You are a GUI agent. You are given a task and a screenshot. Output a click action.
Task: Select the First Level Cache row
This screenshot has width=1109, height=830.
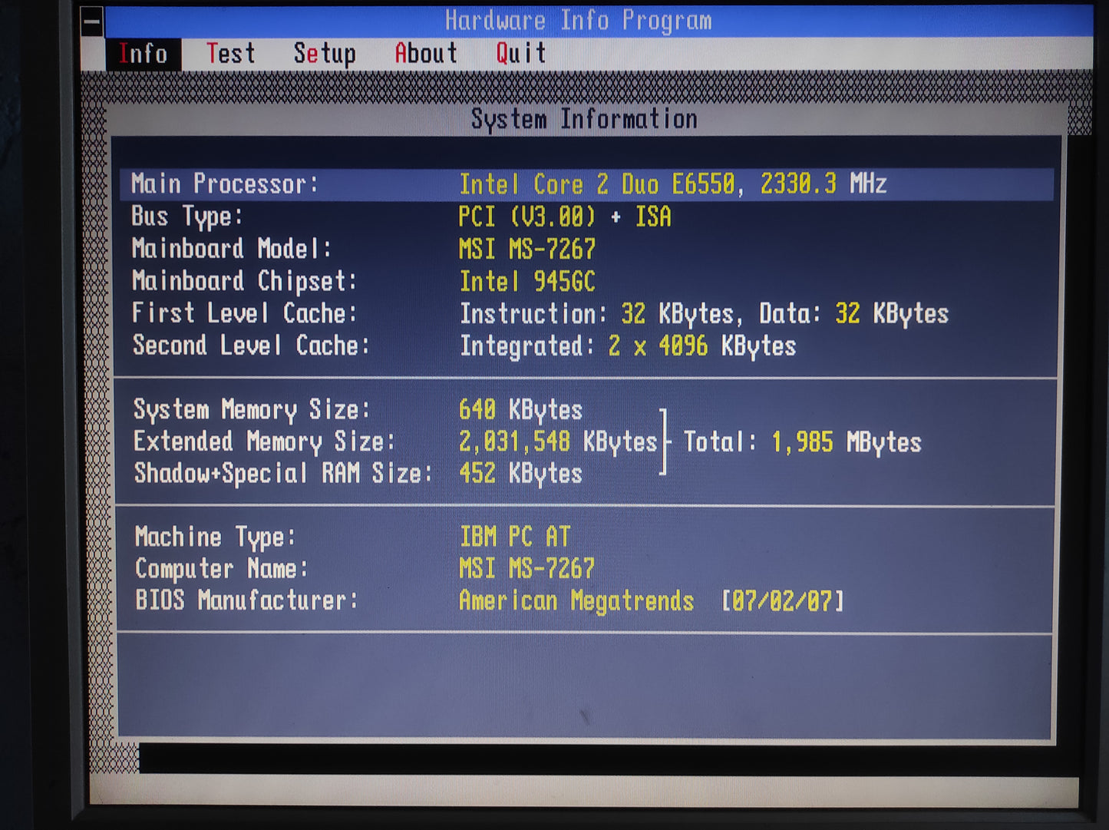537,314
